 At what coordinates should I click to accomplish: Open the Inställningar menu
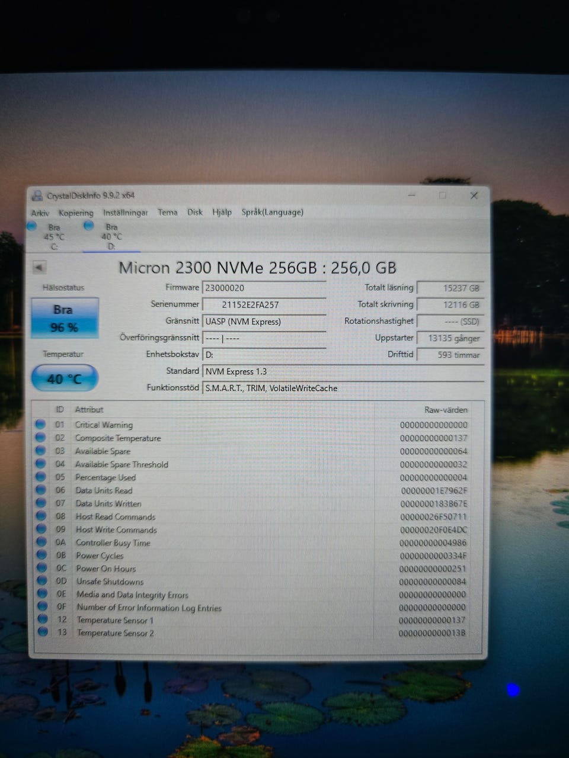126,213
